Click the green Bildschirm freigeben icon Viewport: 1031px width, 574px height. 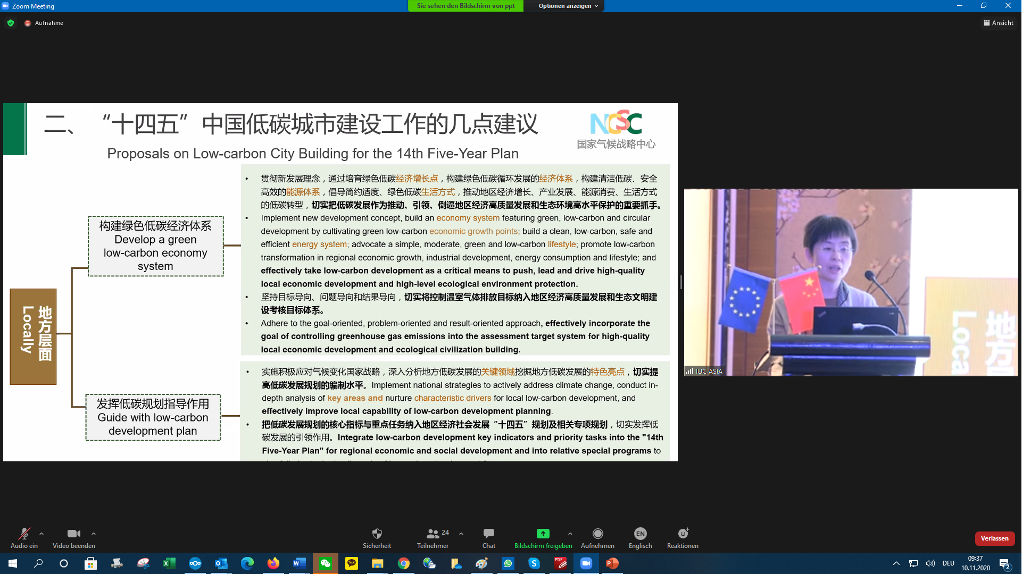[x=543, y=534]
